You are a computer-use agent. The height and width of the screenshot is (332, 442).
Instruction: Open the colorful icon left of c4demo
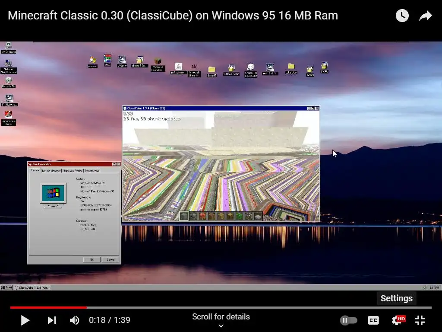[107, 60]
